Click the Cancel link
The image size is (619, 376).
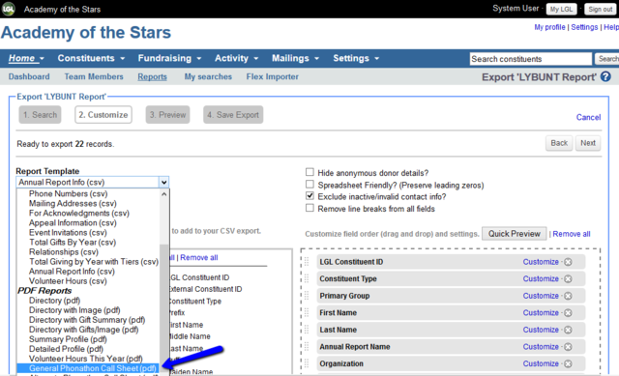point(588,117)
